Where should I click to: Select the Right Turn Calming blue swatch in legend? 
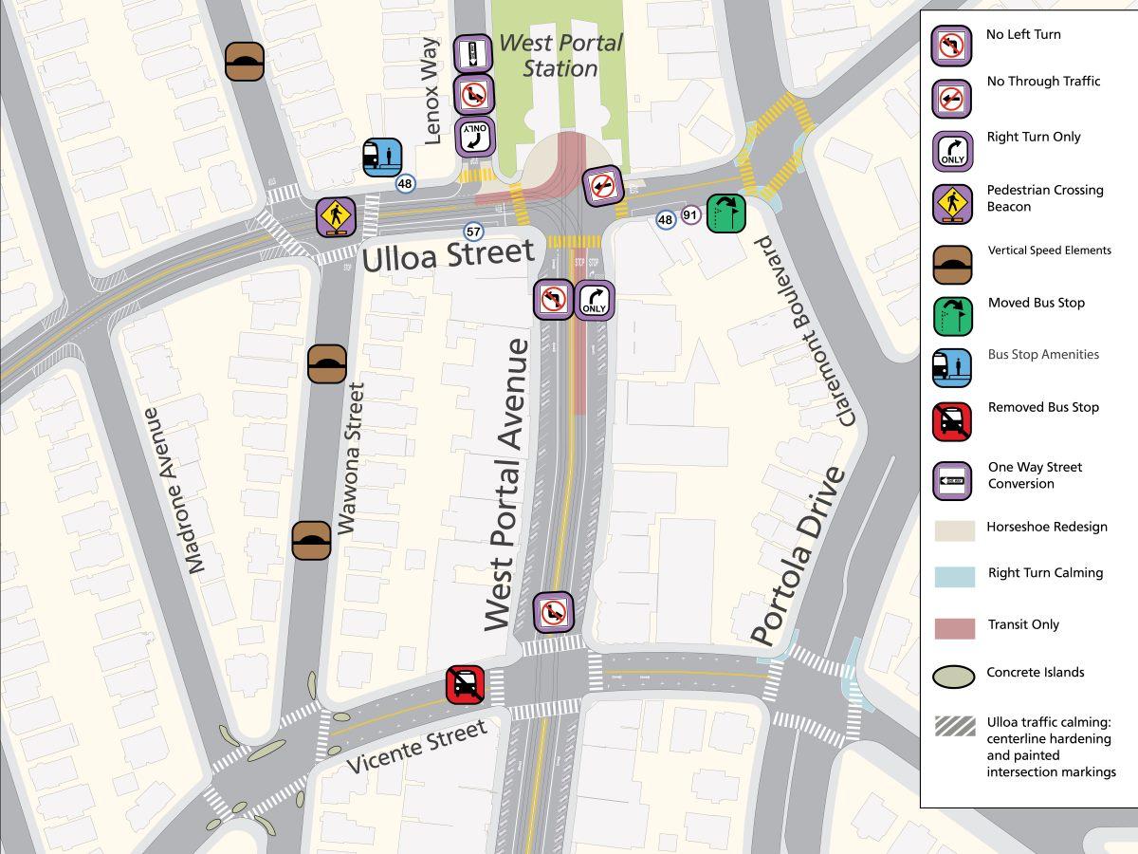953,573
